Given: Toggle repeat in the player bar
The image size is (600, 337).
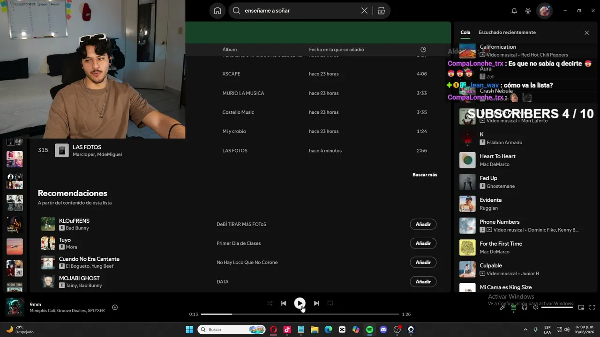Looking at the screenshot, I should click(330, 303).
